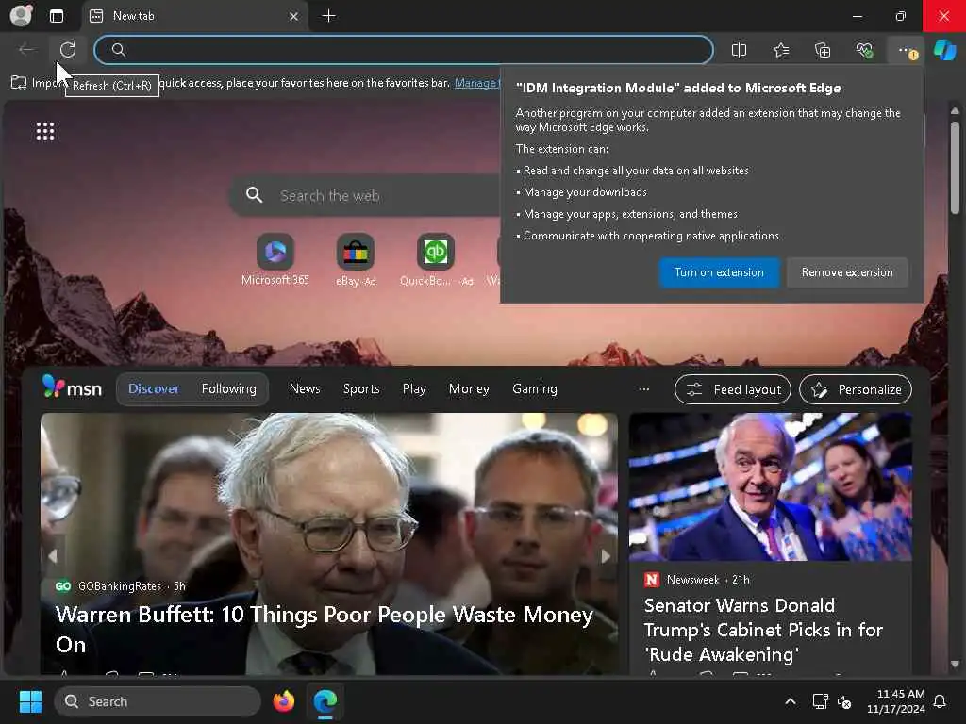Click the Edge taskbar icon
966x724 pixels.
pos(325,701)
